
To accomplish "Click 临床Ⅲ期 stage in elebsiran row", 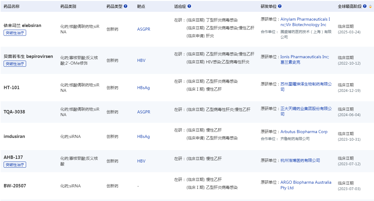I will [346, 26].
